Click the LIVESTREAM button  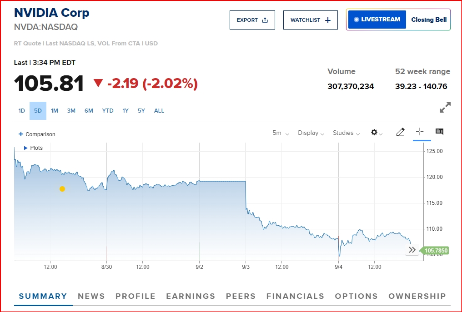[x=377, y=20]
